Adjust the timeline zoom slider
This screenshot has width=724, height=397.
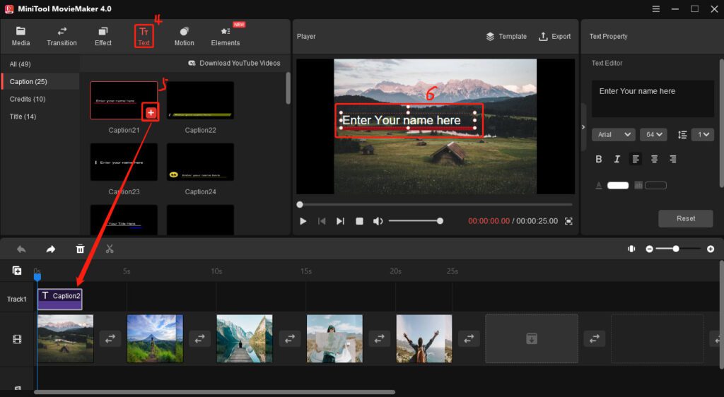click(678, 249)
